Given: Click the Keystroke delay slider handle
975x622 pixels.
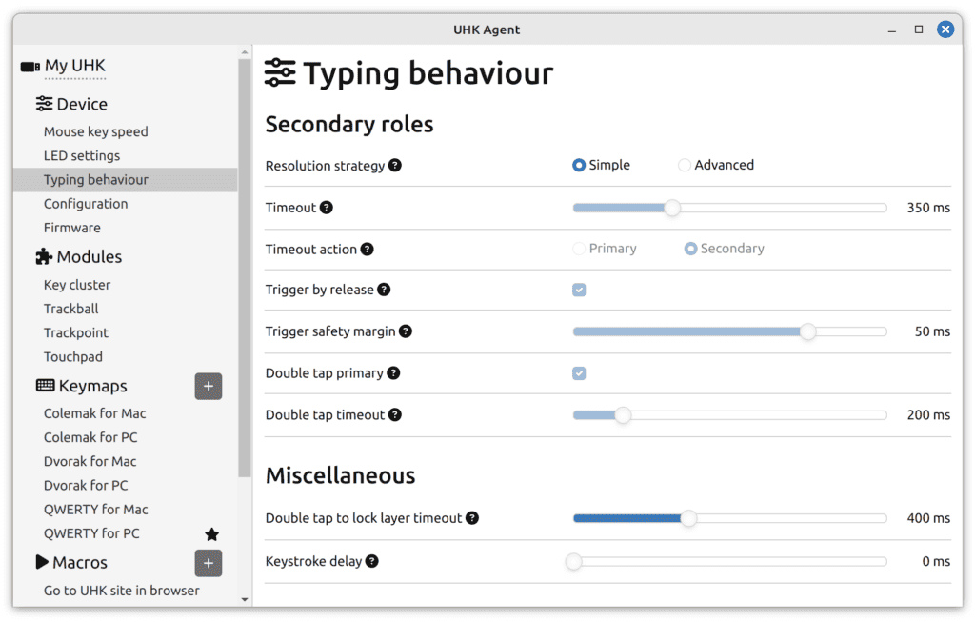Looking at the screenshot, I should point(573,562).
